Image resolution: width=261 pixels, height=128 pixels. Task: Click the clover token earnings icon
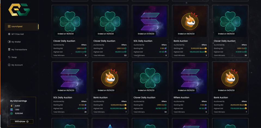point(11,113)
